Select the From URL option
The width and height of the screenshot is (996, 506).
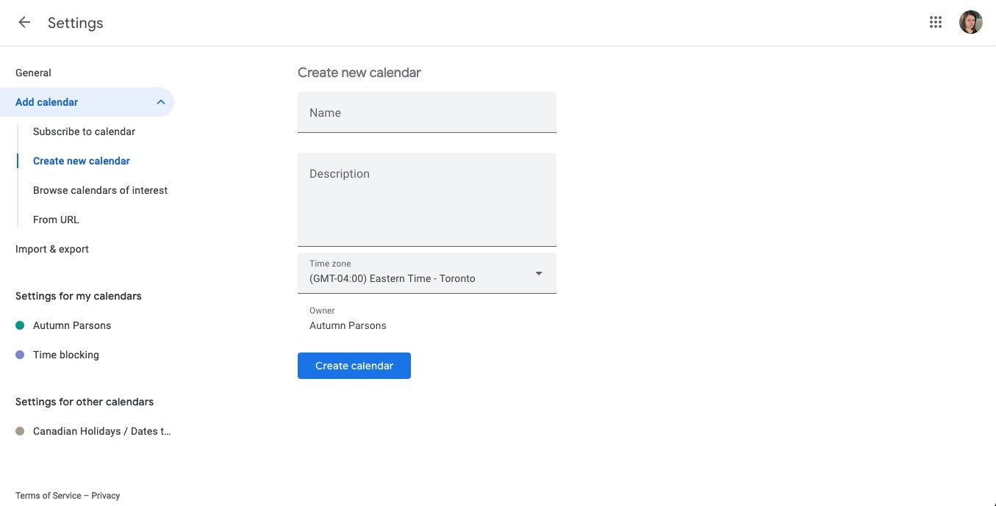(x=56, y=219)
